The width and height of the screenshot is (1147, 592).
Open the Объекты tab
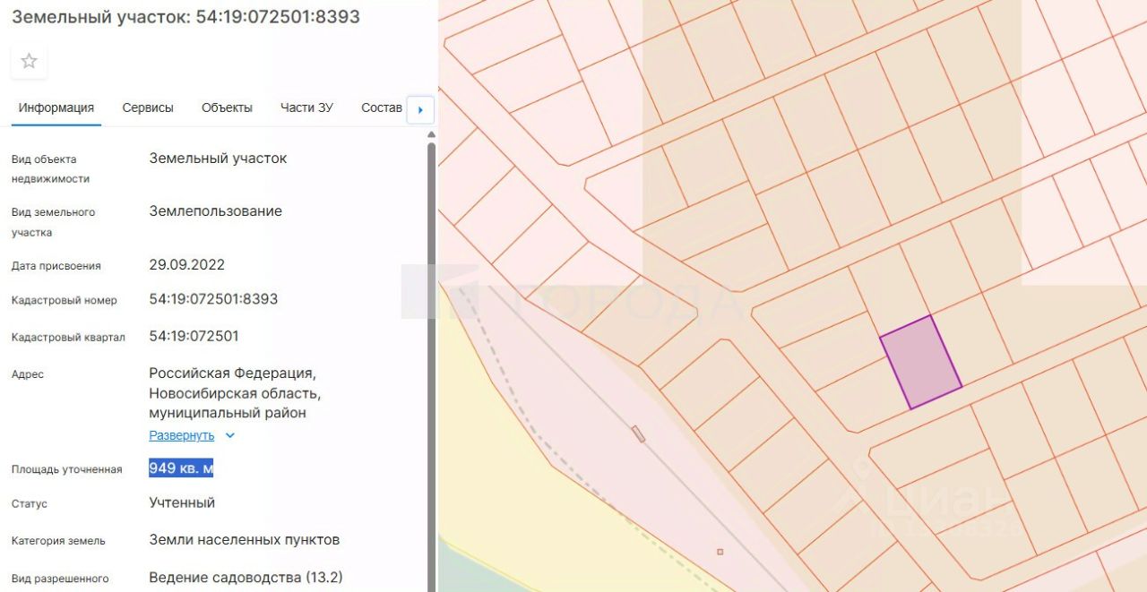(227, 107)
